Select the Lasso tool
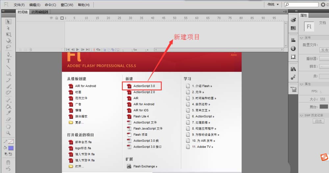329x173 pixels. click(x=9, y=47)
